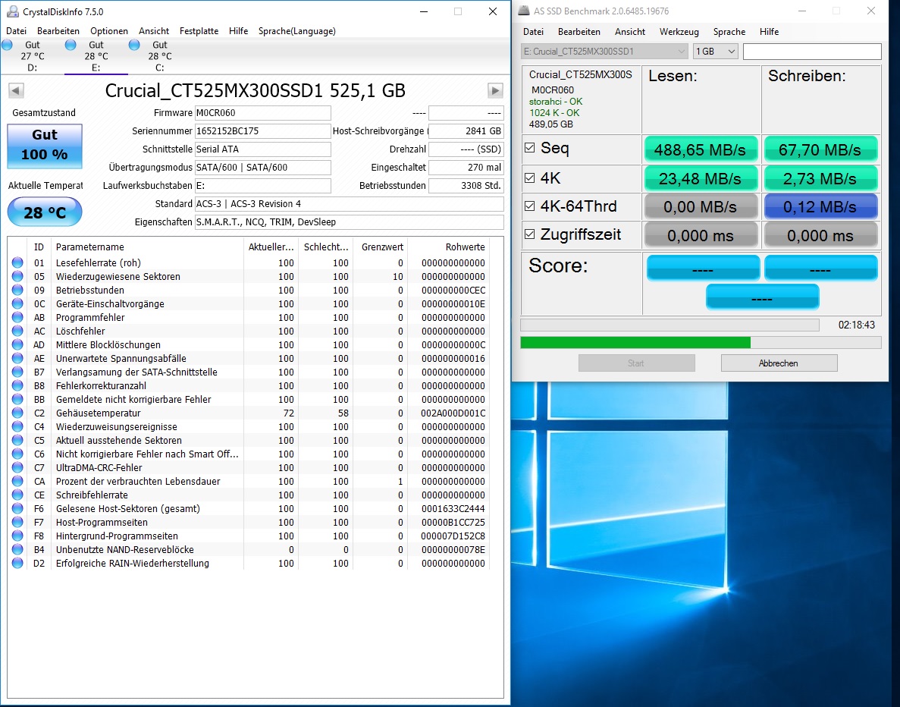900x707 pixels.
Task: Click the greyed Start button in AS SSD
Action: point(637,363)
